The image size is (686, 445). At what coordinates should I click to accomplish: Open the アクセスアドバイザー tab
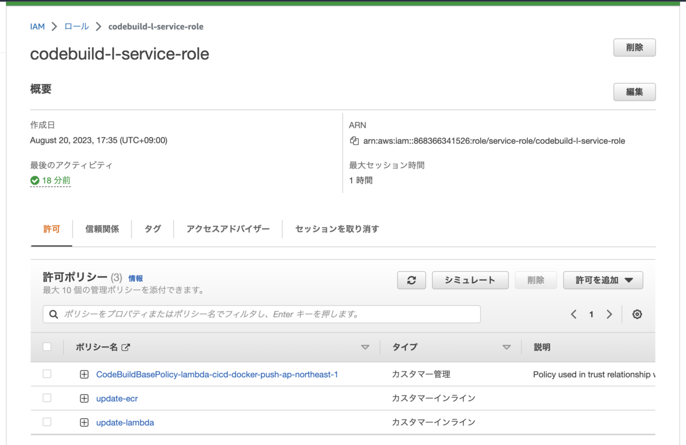tap(227, 228)
